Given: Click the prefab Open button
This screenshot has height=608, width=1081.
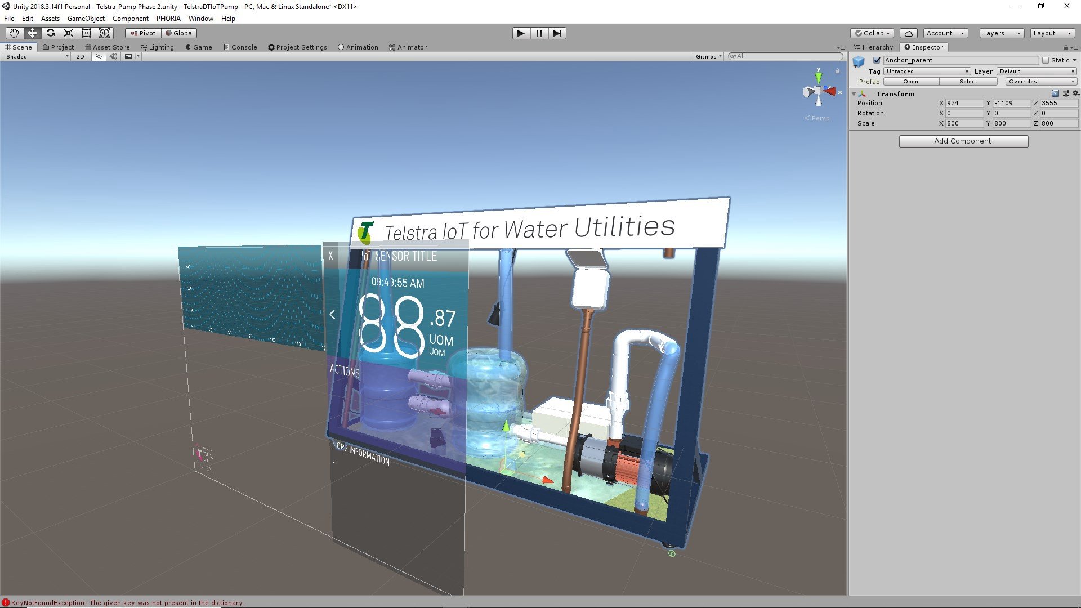Looking at the screenshot, I should pos(910,82).
